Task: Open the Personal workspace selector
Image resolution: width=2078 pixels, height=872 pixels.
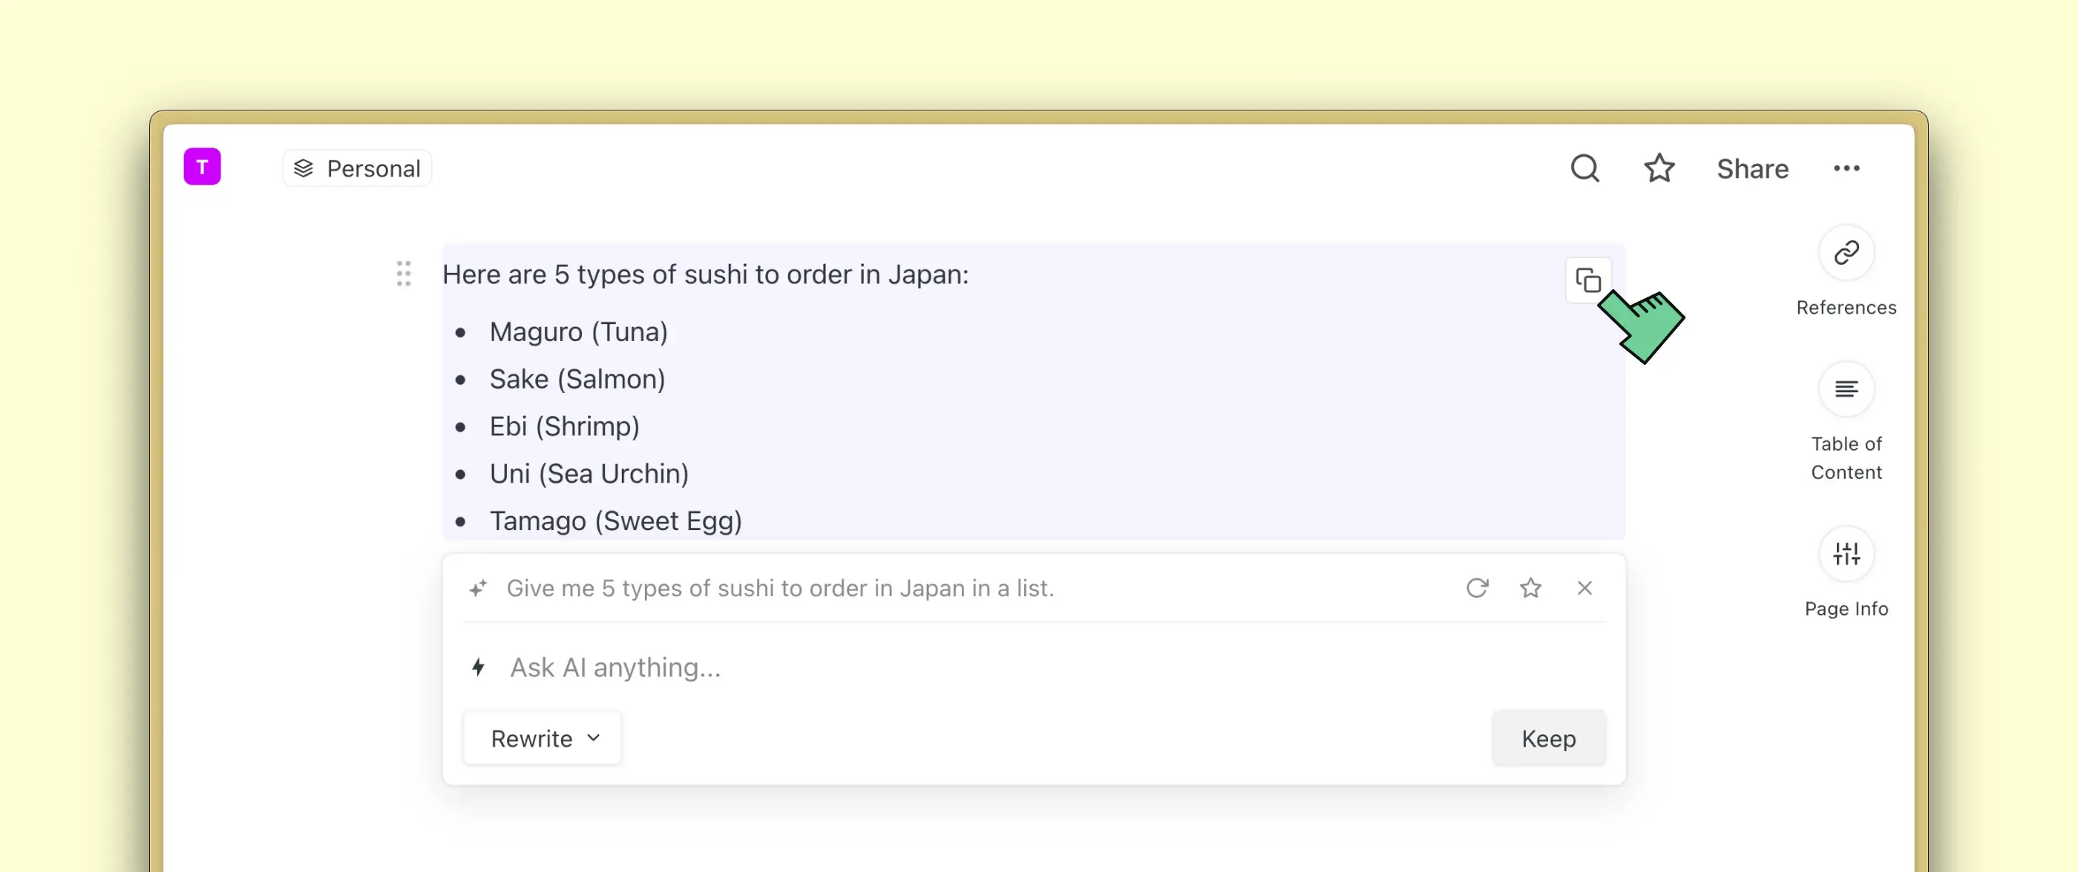Action: point(358,168)
